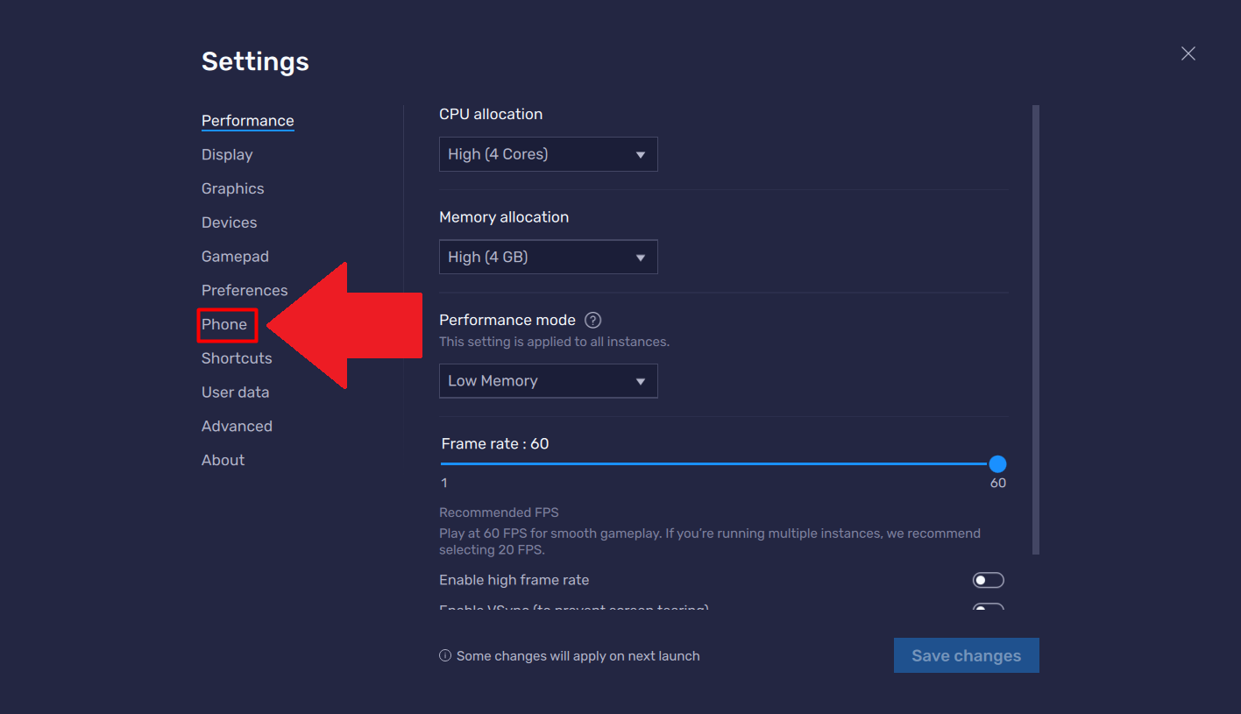This screenshot has width=1241, height=714.
Task: Click the Performance mode help question-mark icon
Action: (593, 321)
